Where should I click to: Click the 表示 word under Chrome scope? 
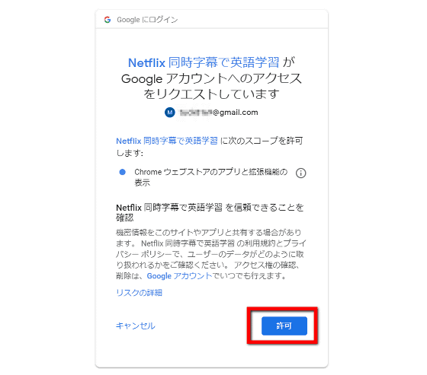coord(142,183)
